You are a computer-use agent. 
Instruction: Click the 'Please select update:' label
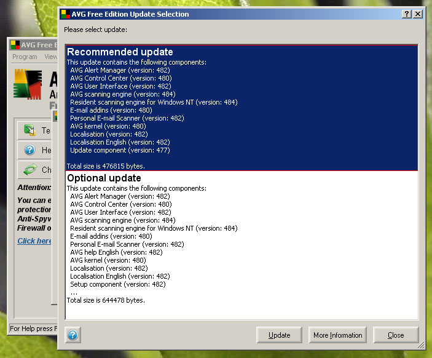tap(96, 30)
